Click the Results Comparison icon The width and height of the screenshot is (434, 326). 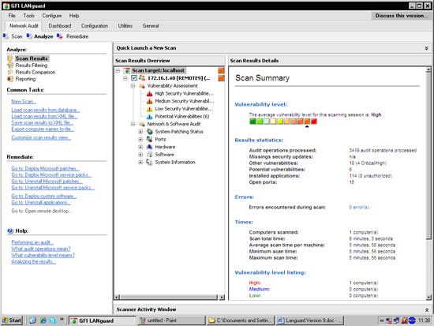[x=10, y=72]
